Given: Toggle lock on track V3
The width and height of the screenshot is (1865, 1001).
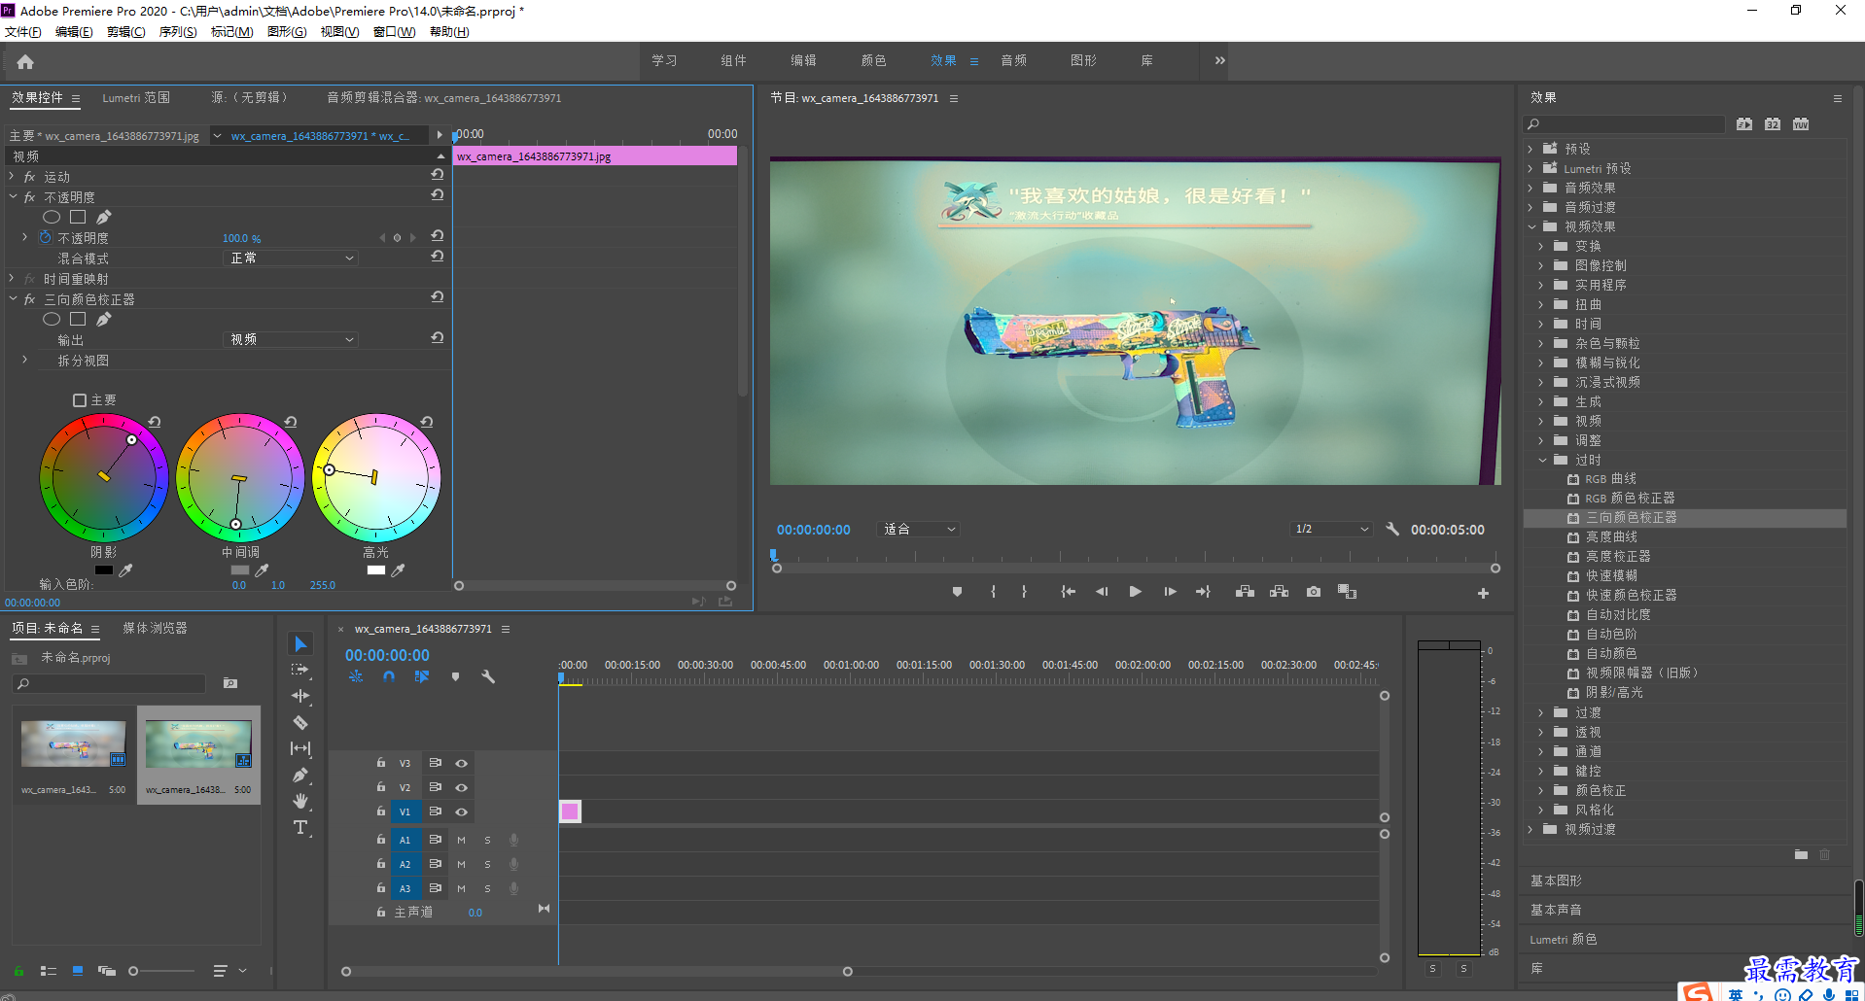Looking at the screenshot, I should 381,763.
